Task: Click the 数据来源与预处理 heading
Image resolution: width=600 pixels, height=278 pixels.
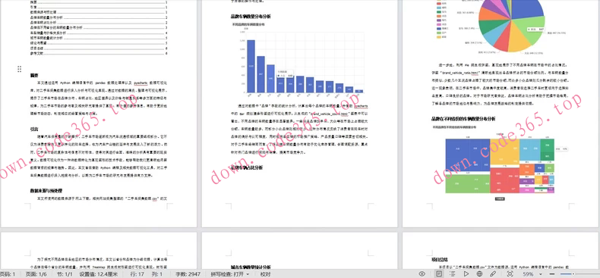Action: coord(46,191)
